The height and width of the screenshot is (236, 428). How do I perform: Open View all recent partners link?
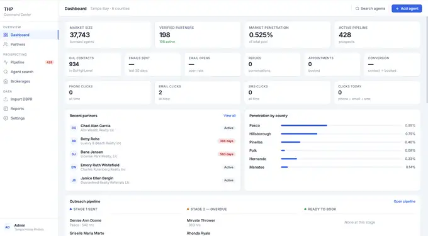(229, 116)
